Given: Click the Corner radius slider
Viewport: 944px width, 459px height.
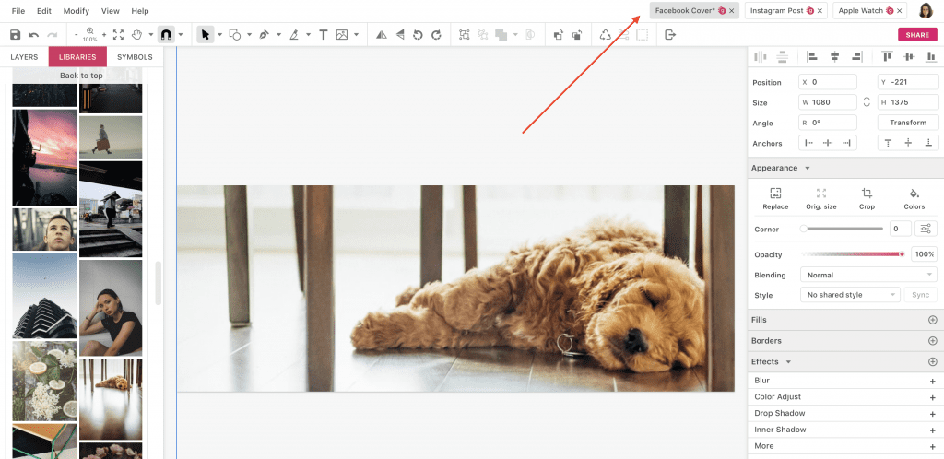Looking at the screenshot, I should pyautogui.click(x=842, y=229).
